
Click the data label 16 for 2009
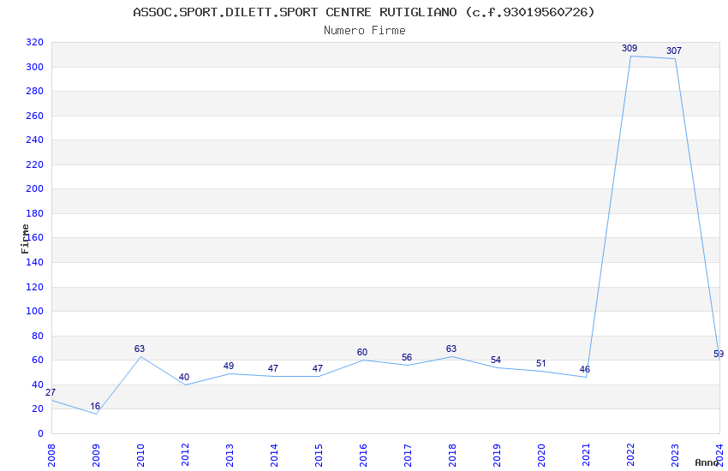point(95,406)
